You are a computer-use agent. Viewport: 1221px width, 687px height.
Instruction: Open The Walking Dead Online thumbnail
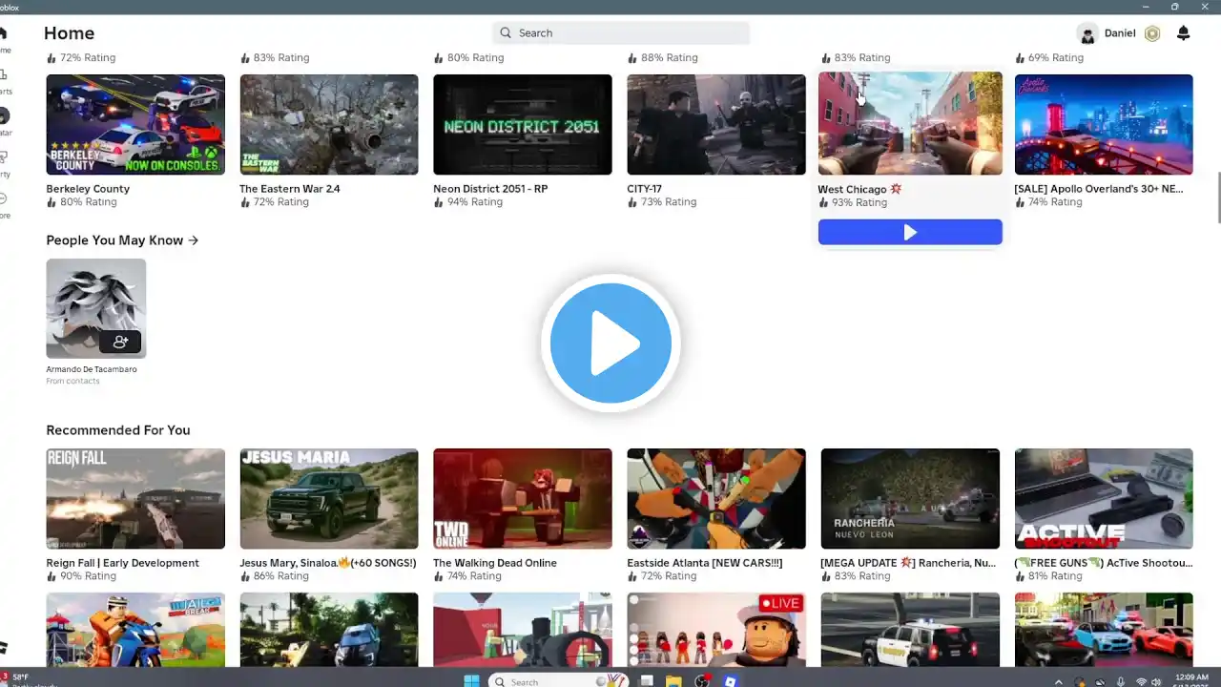523,499
